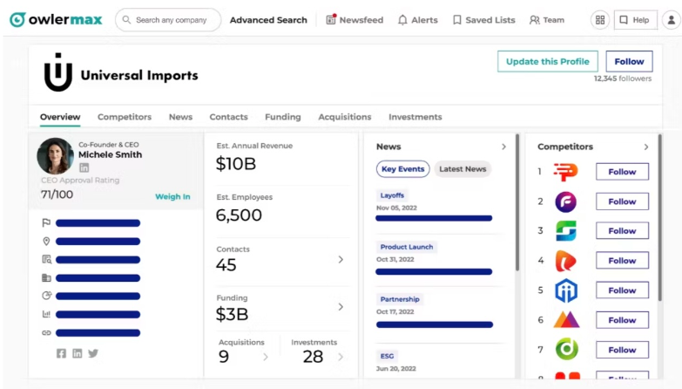This screenshot has height=389, width=682.
Task: Follow Universal Imports company
Action: 630,61
